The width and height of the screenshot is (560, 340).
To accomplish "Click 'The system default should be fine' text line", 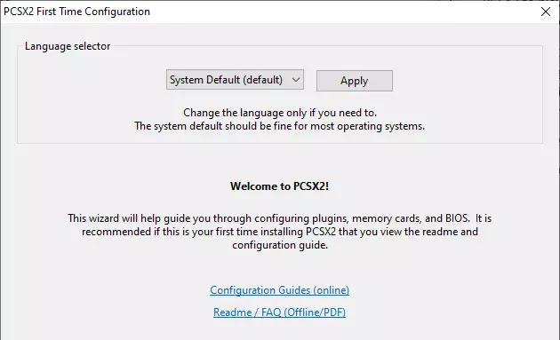I will [x=280, y=126].
